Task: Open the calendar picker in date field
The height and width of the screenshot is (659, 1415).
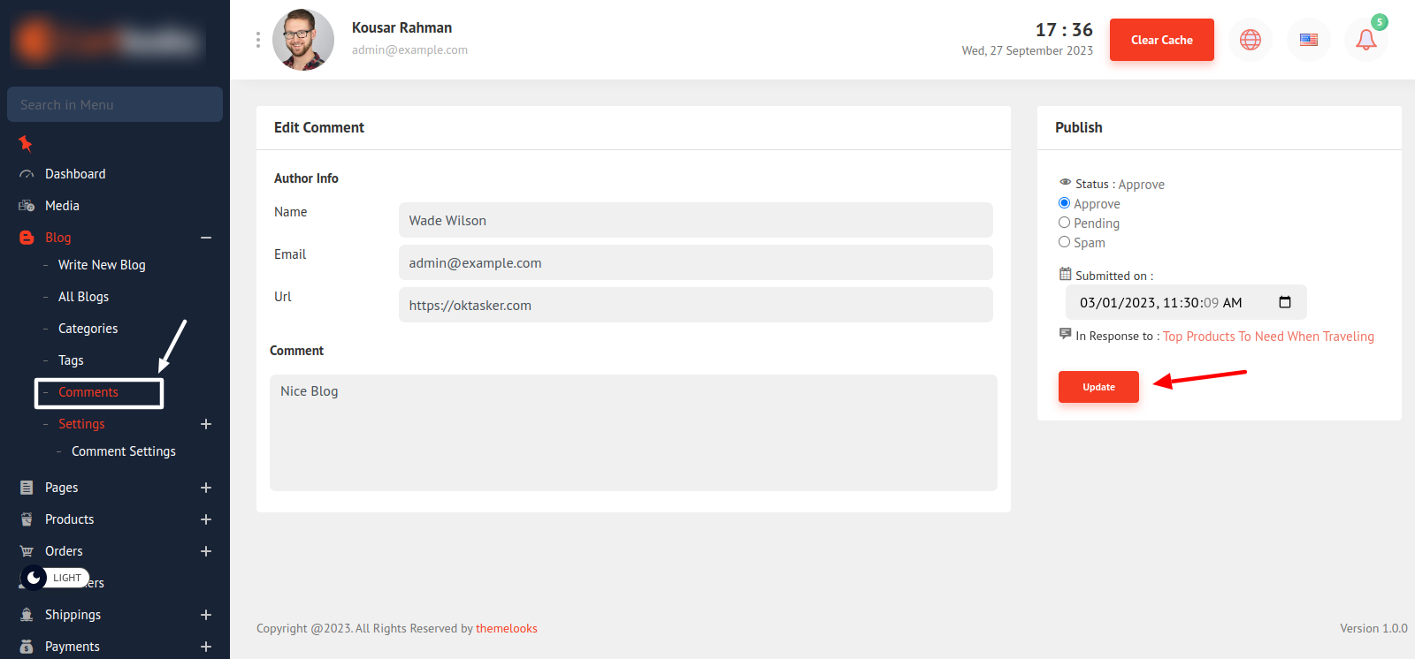Action: 1285,302
